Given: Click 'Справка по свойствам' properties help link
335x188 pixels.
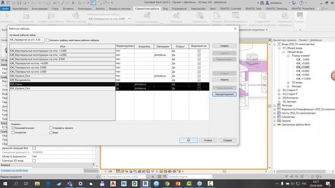Looking at the screenshot, I should (x=14, y=170).
